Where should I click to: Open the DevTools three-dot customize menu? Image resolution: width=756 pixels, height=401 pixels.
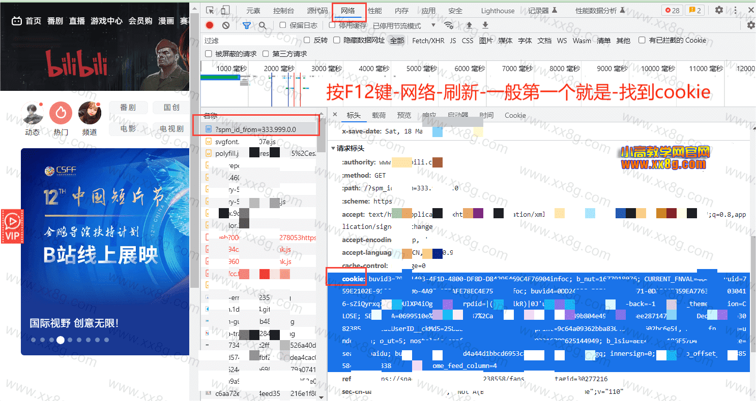point(736,10)
